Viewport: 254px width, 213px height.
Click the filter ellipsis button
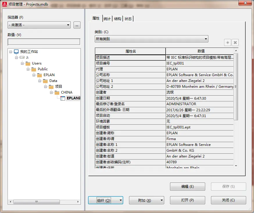77,25
